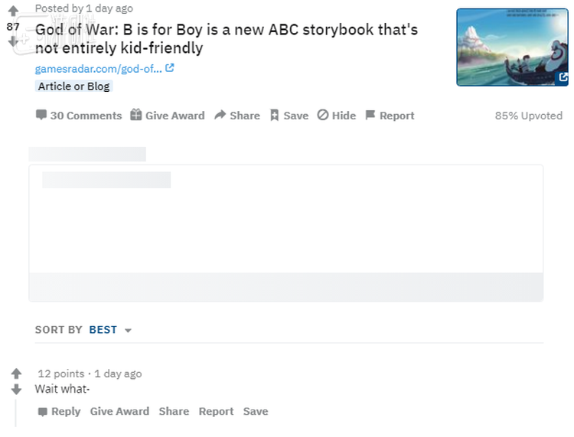Hide this post
The height and width of the screenshot is (437, 574).
tap(337, 116)
